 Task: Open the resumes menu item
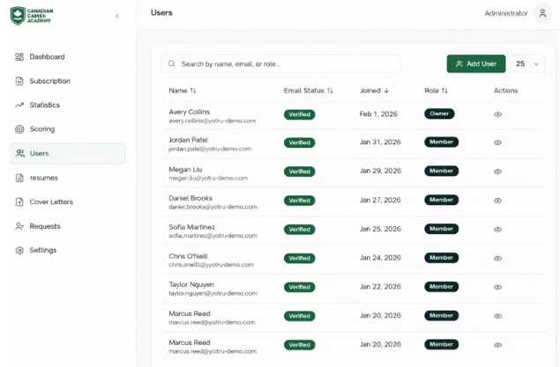(x=43, y=178)
